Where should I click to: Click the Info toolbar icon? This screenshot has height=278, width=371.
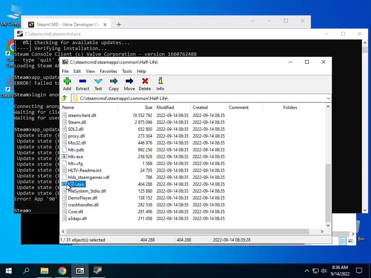click(x=160, y=81)
